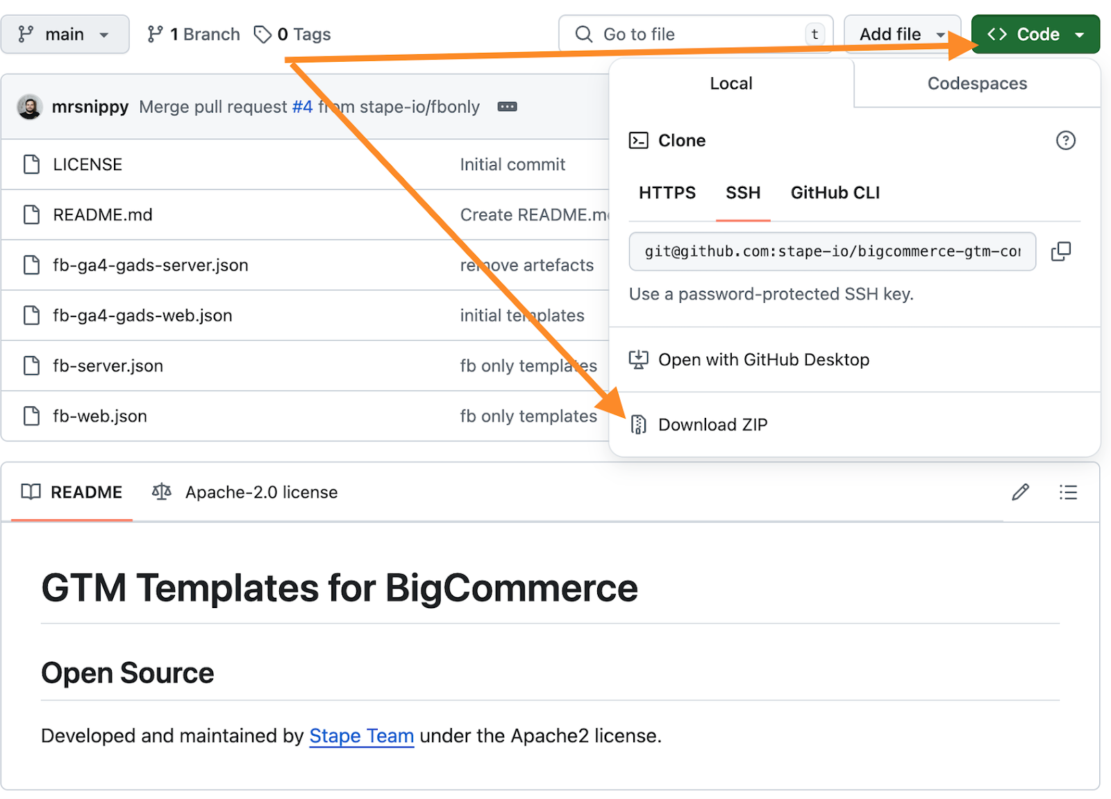Click the file icon beside fb-ga4-gads-server.json
The height and width of the screenshot is (799, 1111).
click(31, 265)
